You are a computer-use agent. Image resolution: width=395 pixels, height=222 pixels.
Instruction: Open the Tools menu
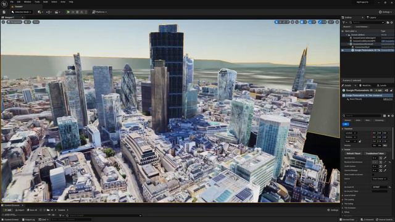pos(37,2)
